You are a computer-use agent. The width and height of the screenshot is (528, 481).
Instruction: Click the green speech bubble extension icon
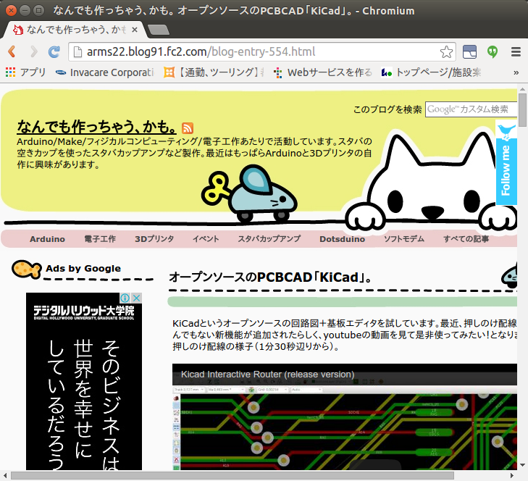click(x=493, y=52)
